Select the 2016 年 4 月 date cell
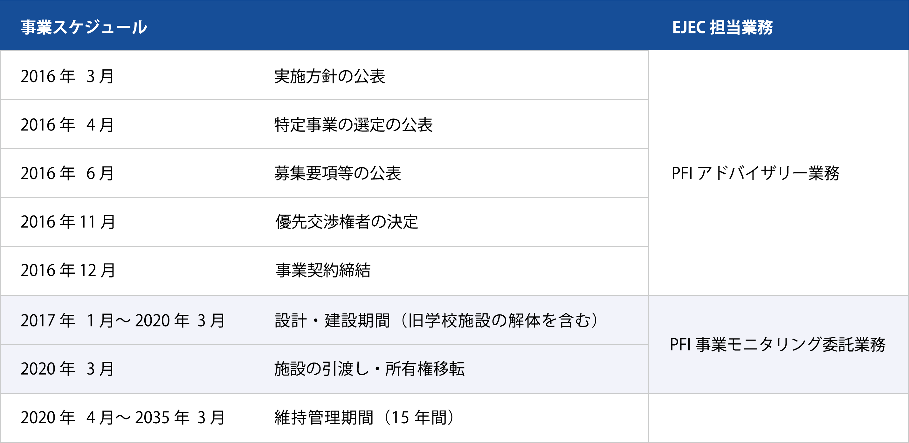 [x=67, y=125]
